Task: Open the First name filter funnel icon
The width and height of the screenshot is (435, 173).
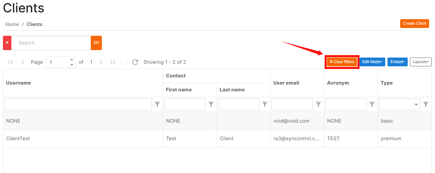Action: click(x=211, y=104)
